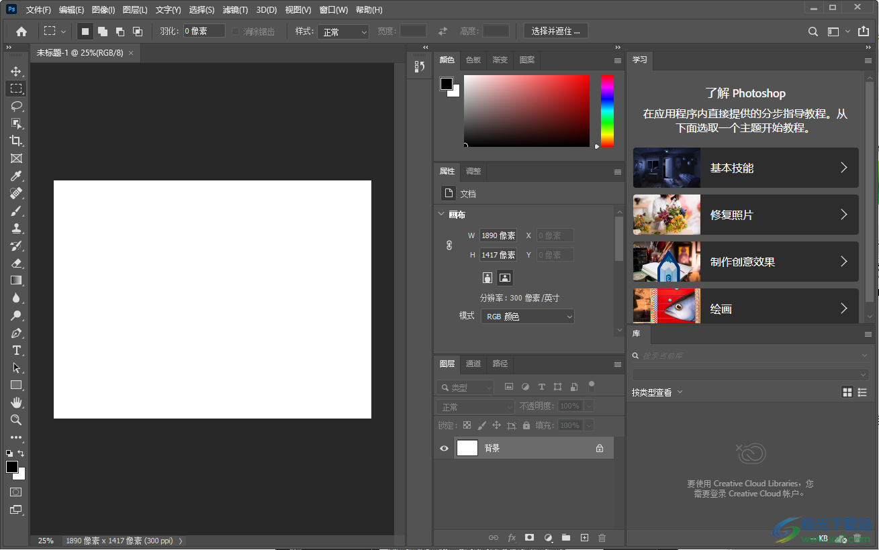
Task: Enable the anti-alias (消除锯齿) checkbox
Action: pos(236,32)
